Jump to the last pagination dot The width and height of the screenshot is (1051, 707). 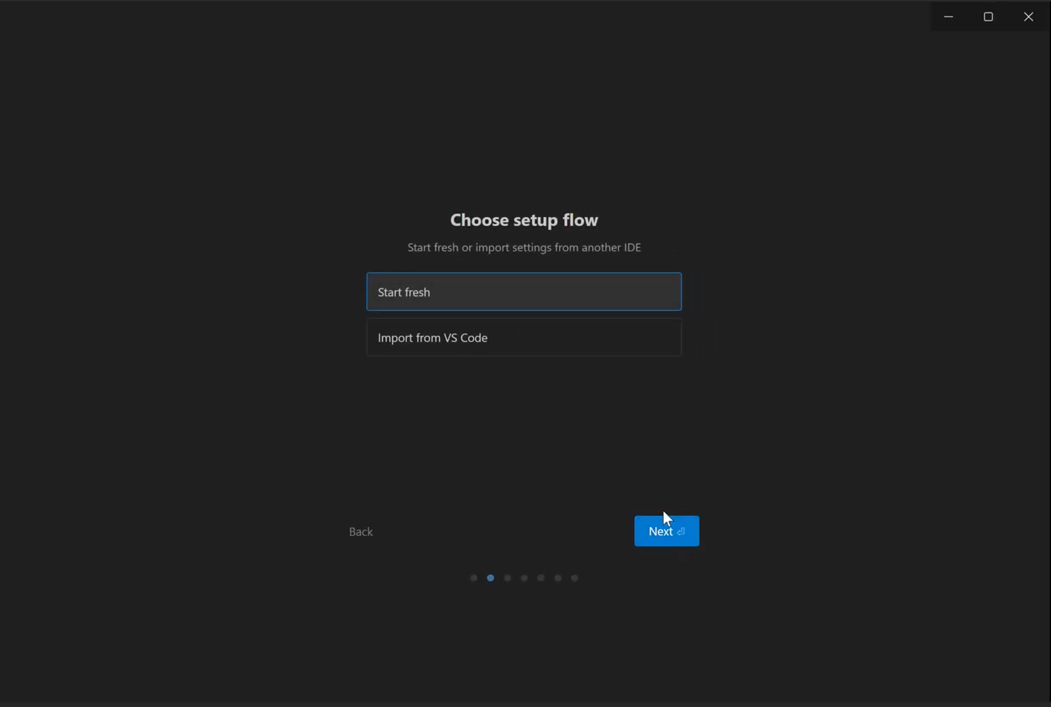pyautogui.click(x=574, y=578)
